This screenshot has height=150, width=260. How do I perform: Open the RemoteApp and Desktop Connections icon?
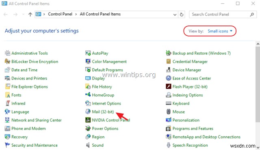[x=169, y=137]
